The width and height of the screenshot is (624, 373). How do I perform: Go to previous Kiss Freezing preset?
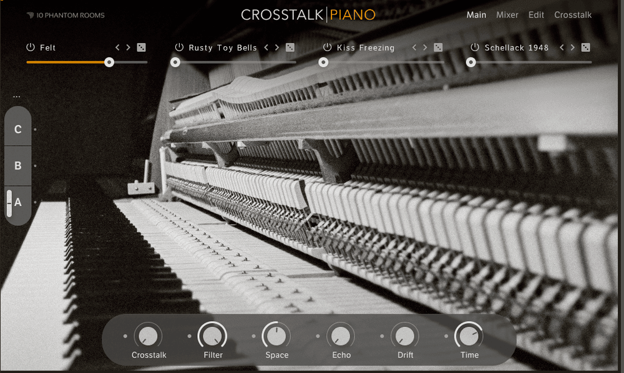[414, 47]
